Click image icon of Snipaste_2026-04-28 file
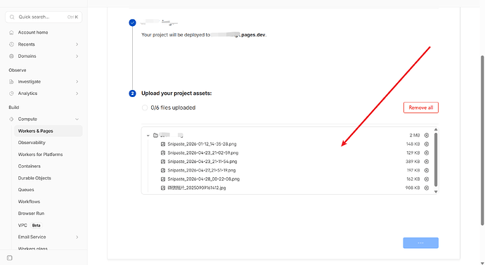Image resolution: width=485 pixels, height=265 pixels. coord(163,179)
